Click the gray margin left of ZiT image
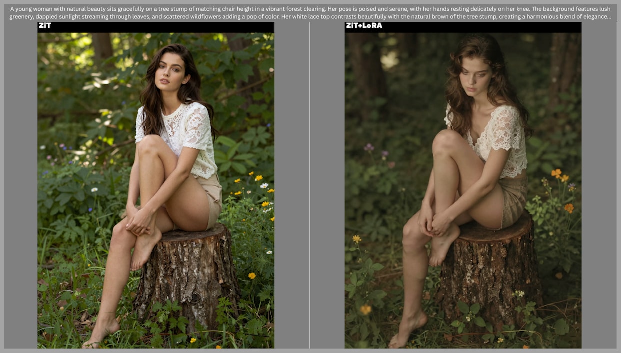 coord(21,190)
